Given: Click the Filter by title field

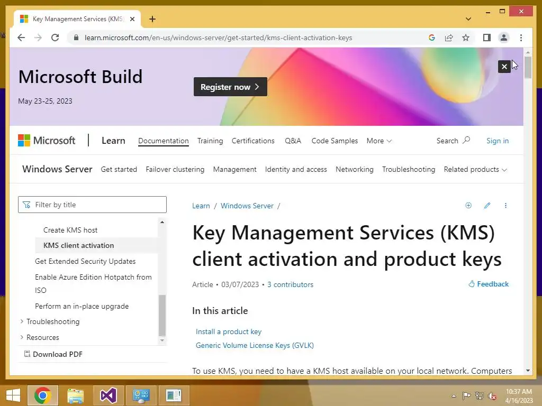Looking at the screenshot, I should click(92, 205).
